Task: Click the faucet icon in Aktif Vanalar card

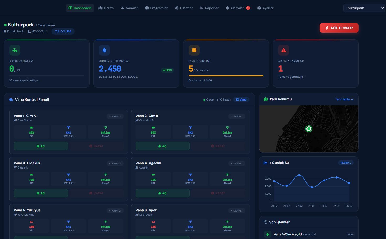Action: [x=15, y=50]
